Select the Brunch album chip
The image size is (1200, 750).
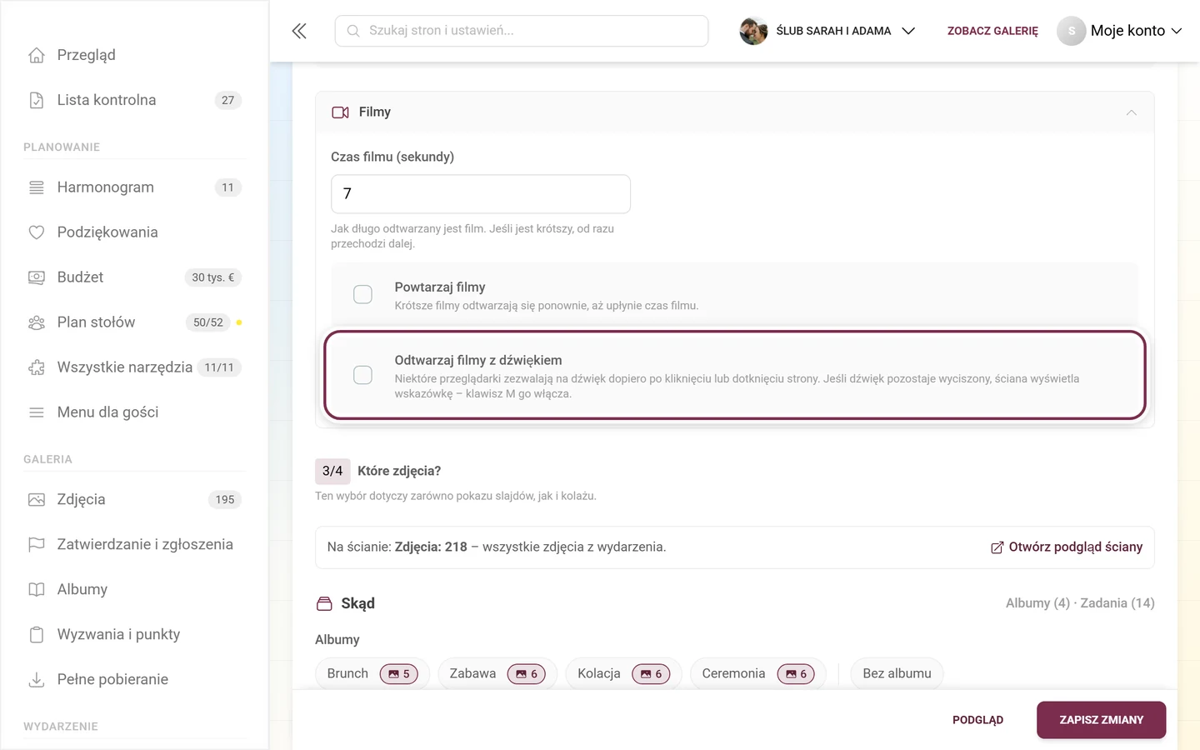372,673
